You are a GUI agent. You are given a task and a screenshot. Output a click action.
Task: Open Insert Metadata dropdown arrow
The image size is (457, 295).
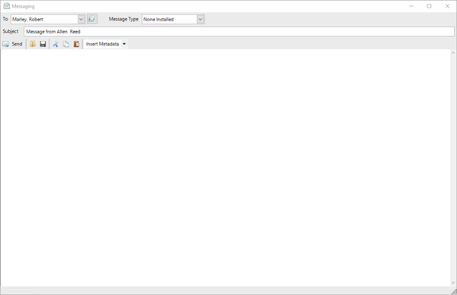point(124,44)
